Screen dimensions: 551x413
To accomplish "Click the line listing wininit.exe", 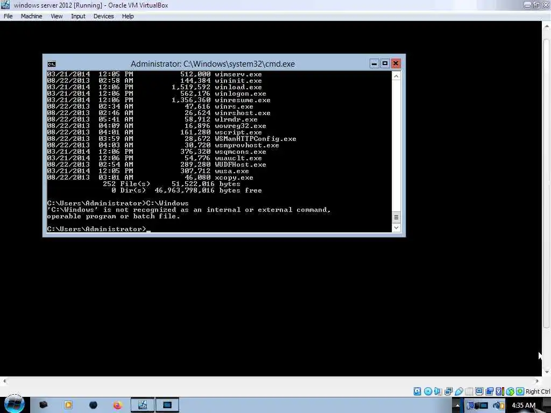I will pos(154,81).
